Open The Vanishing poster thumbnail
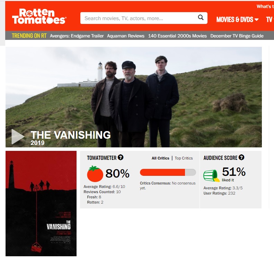The image size is (274, 258). tap(41, 204)
